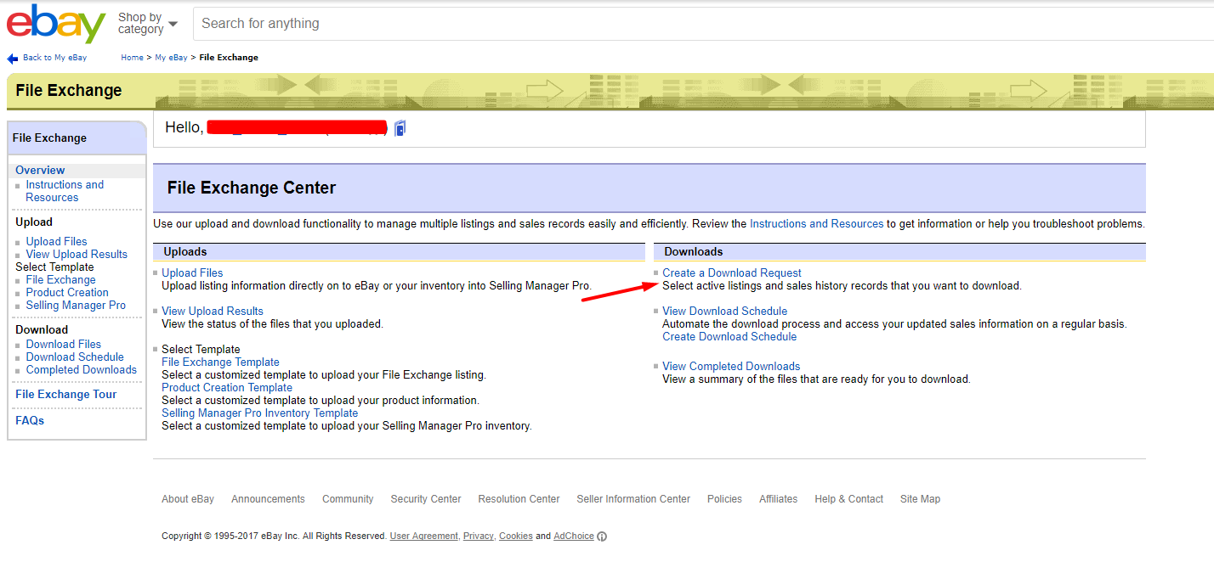The image size is (1214, 573).
Task: Open View Upload Results in the sidebar
Action: [77, 255]
